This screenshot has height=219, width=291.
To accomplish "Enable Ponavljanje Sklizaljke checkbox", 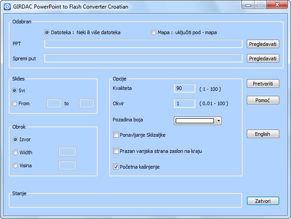I will click(116, 135).
